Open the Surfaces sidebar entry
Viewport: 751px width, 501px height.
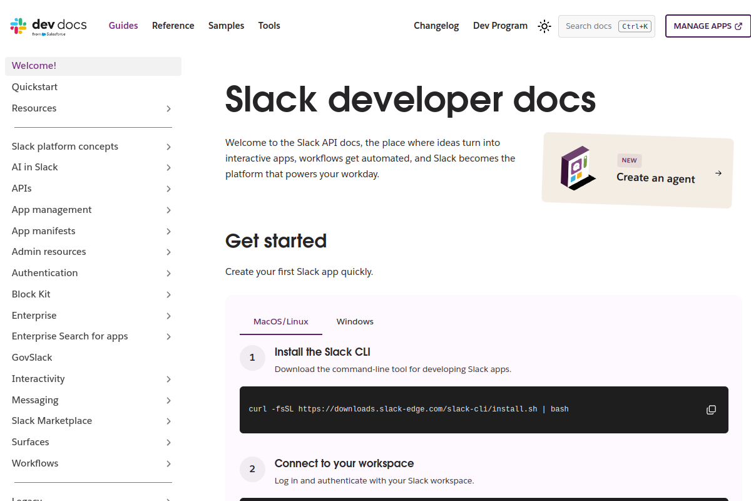coord(31,442)
